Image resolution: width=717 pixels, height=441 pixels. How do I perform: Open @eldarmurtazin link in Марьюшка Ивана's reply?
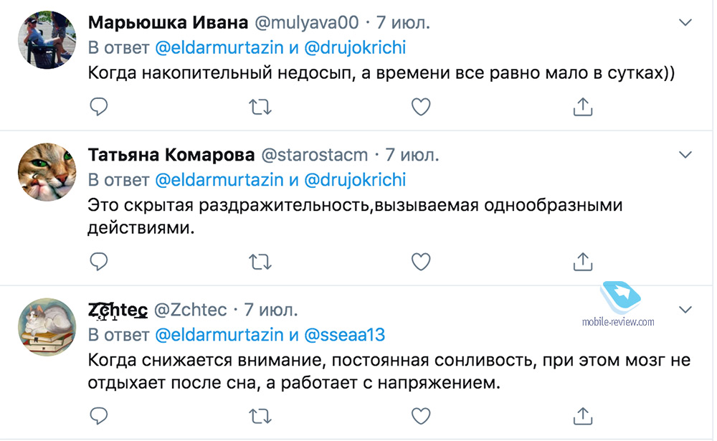tap(219, 47)
